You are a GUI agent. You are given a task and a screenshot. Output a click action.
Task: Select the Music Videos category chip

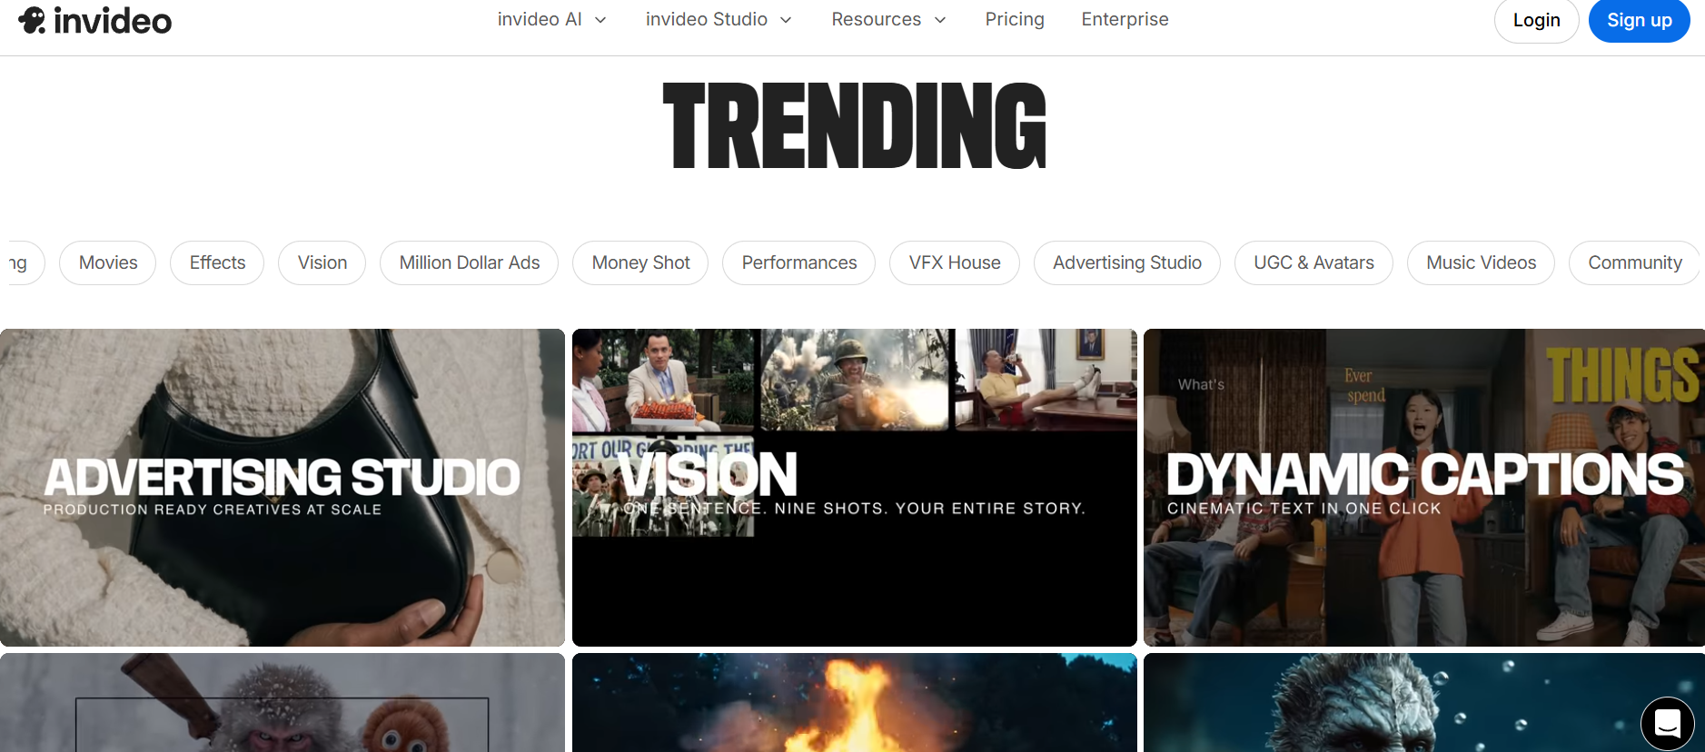tap(1481, 262)
